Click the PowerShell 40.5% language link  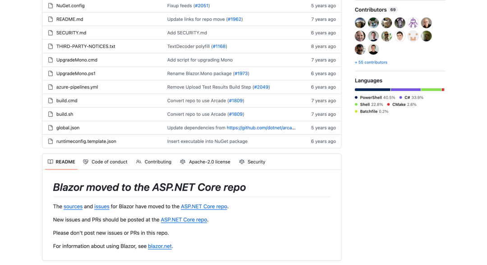point(375,97)
